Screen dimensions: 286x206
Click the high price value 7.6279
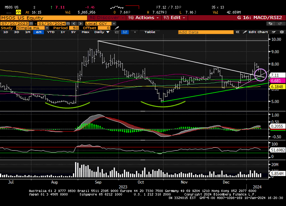point(159,12)
